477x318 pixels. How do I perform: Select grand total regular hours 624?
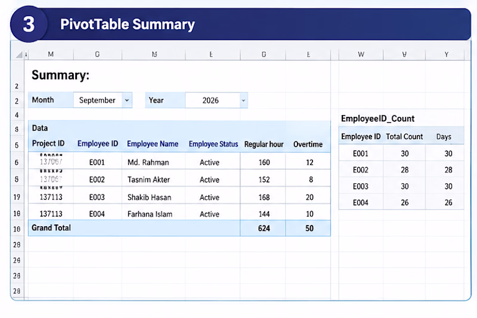point(264,229)
